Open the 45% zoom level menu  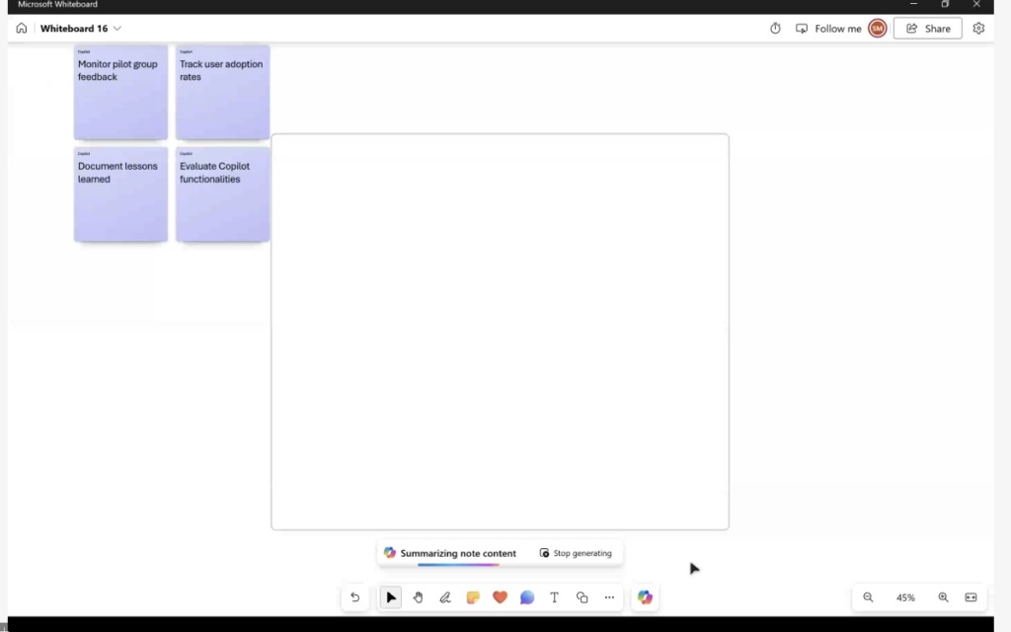tap(905, 597)
